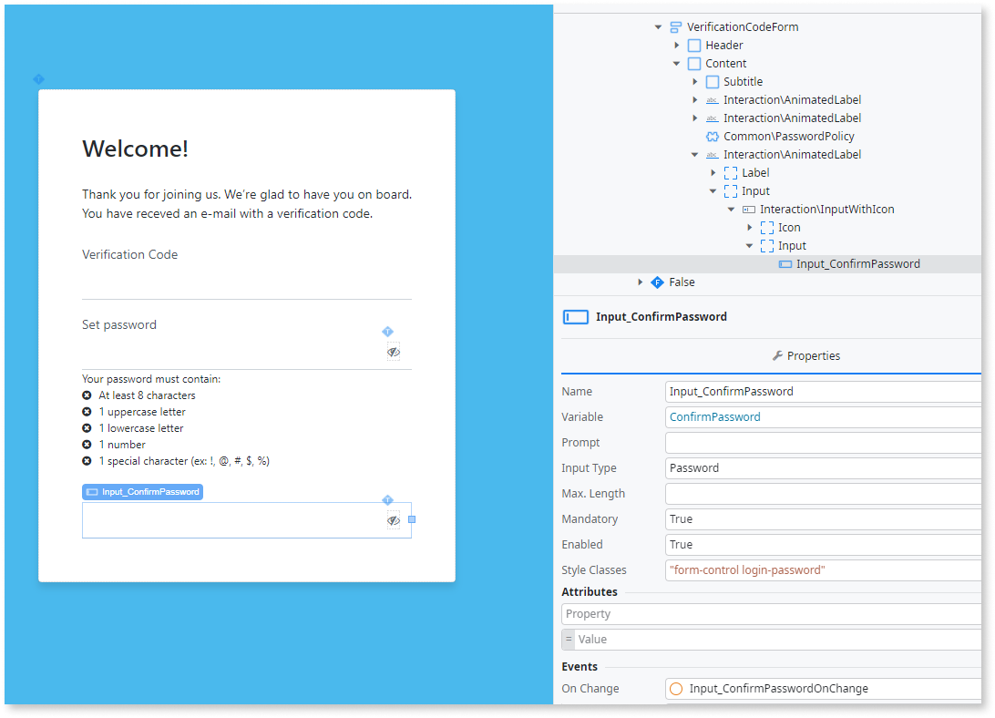This screenshot has width=995, height=718.
Task: Click the Verification Code input field
Action: point(246,283)
